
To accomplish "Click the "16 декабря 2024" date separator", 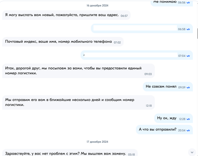I will click(97, 5).
